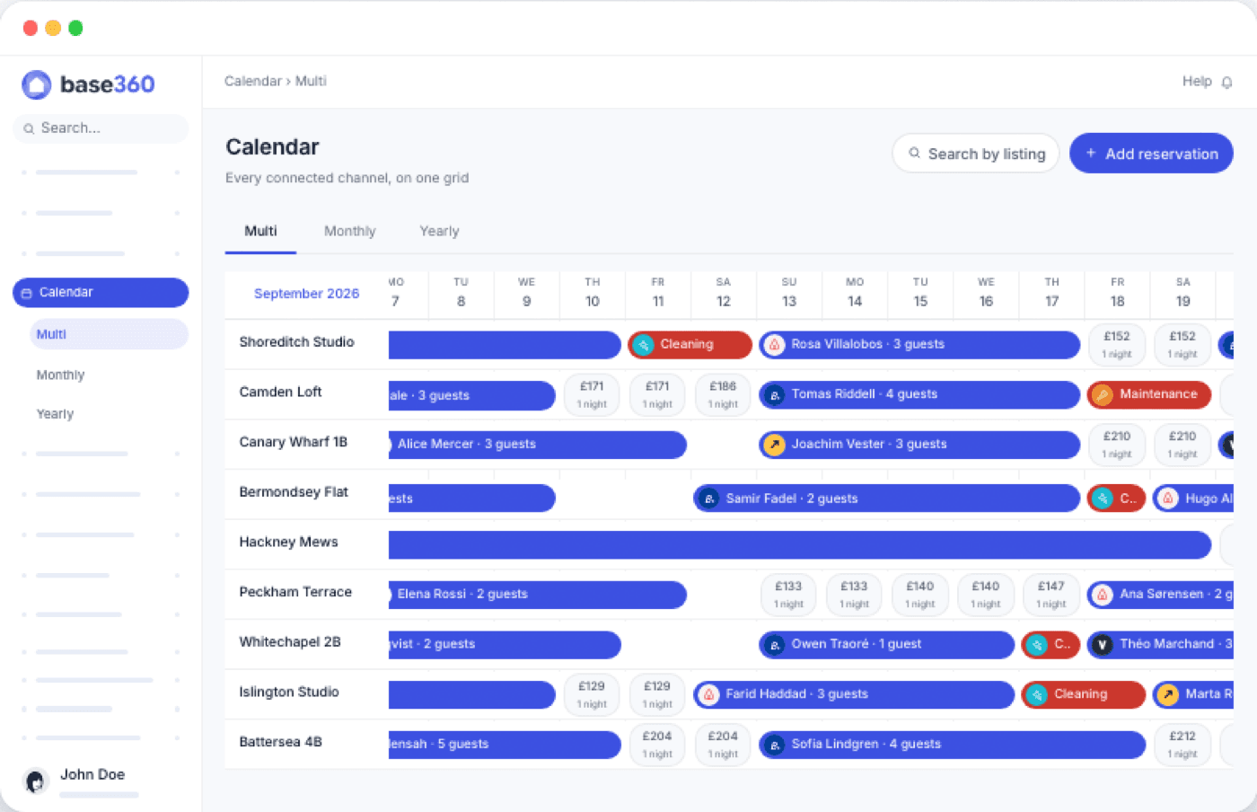Click the Booking icon on Owen Traoré reservation
Viewport: 1257px width, 812px height.
774,644
